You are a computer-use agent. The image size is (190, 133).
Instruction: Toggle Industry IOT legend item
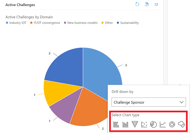(x=16, y=23)
